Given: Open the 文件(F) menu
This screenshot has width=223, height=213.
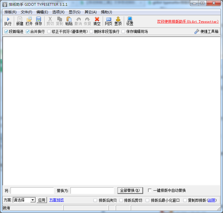Looking at the screenshot, I should pos(27,12).
